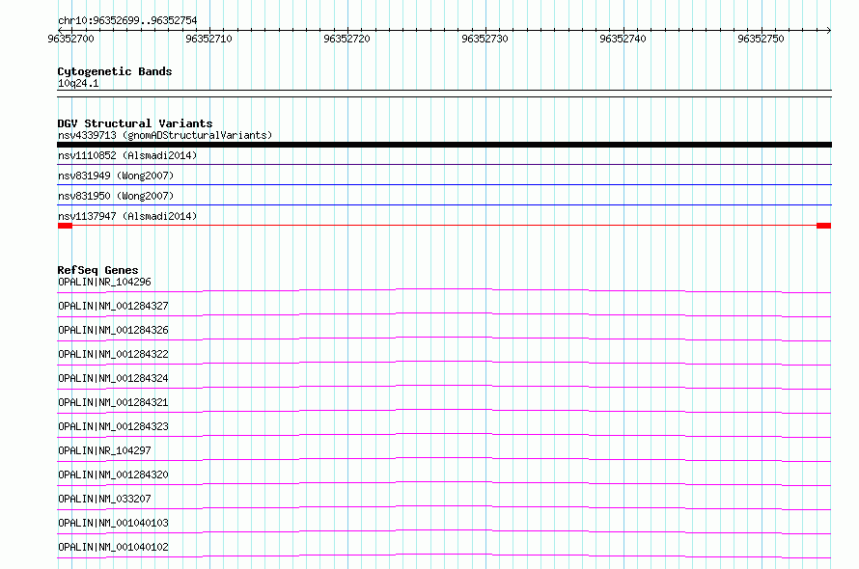Open transcript OPALIN|NM_033207

click(x=104, y=499)
